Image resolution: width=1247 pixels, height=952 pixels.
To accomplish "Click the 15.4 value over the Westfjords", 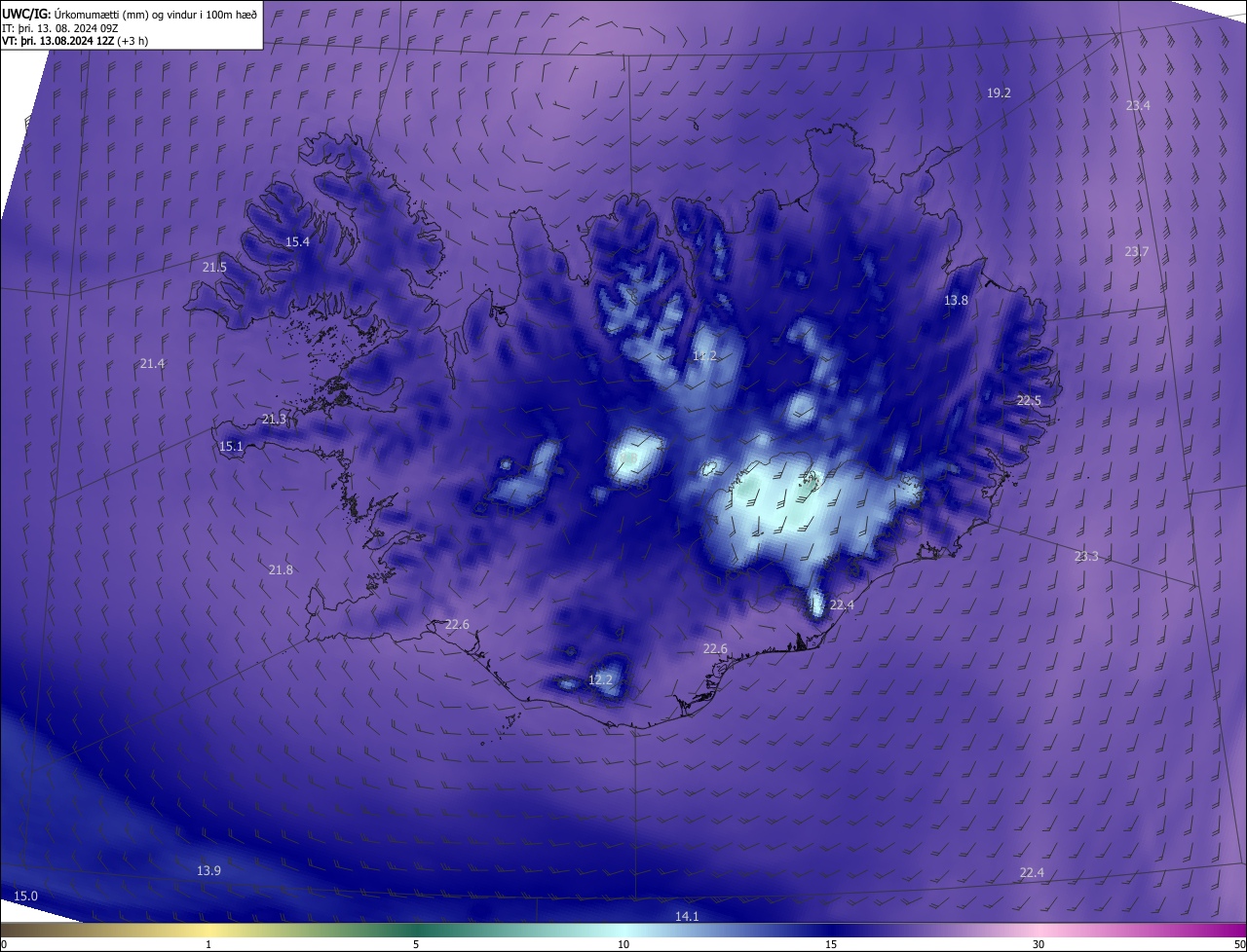I will click(297, 241).
